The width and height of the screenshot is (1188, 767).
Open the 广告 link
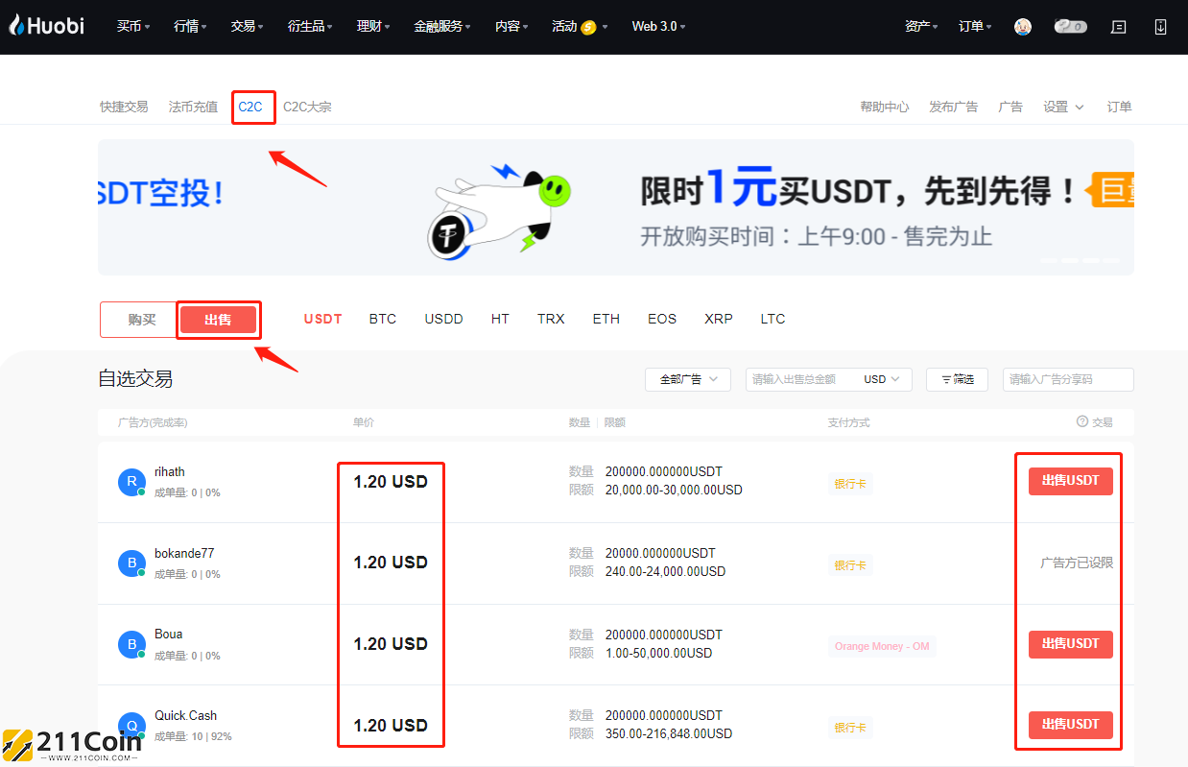point(1010,107)
